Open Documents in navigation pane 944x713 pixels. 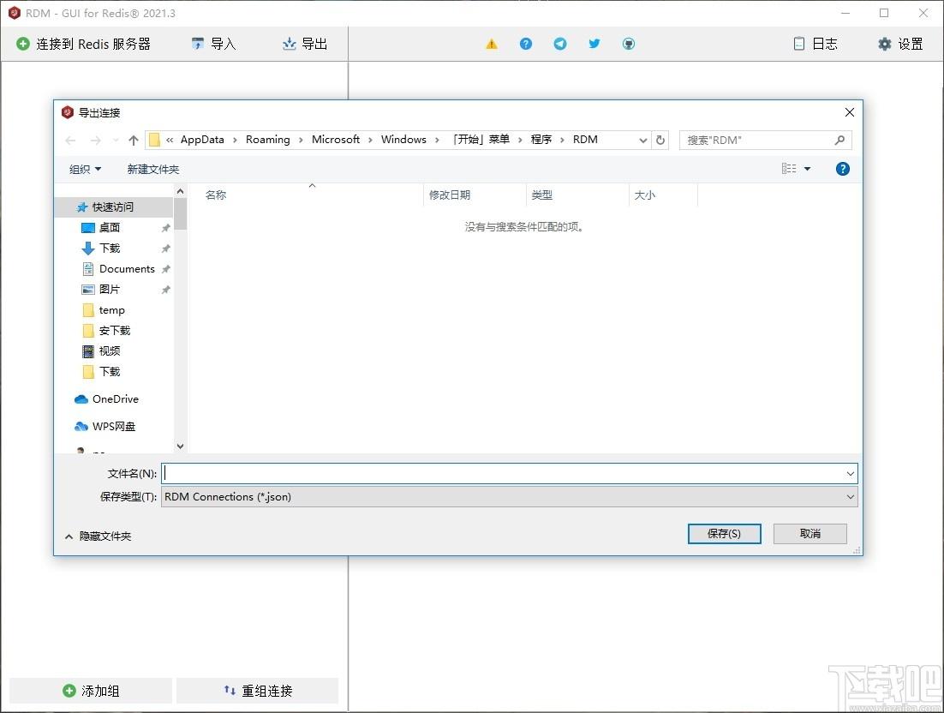point(127,268)
